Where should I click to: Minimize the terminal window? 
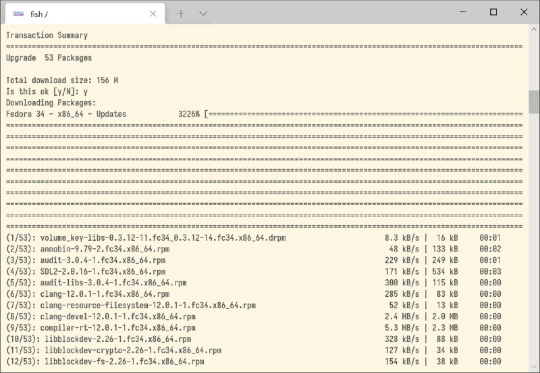(x=463, y=12)
